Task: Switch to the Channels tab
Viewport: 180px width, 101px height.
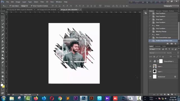Action: [x=157, y=46]
